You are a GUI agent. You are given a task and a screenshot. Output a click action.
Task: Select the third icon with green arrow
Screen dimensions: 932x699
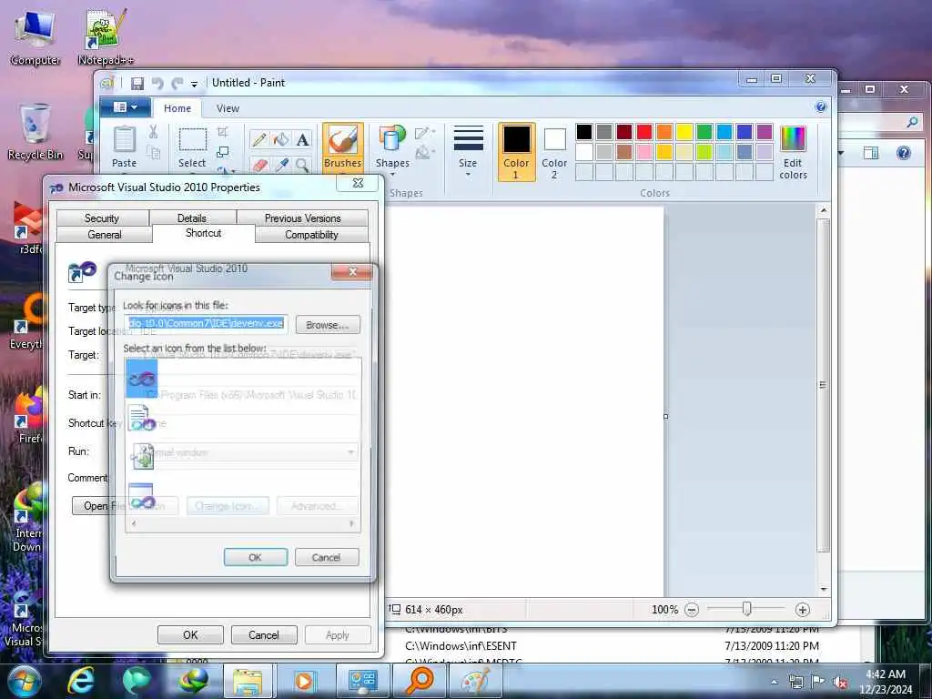click(x=142, y=457)
